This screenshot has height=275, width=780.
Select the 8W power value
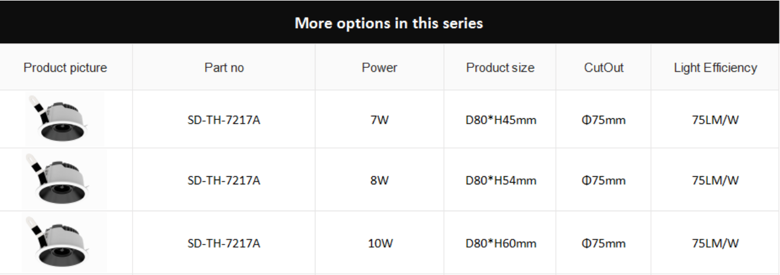pos(379,180)
